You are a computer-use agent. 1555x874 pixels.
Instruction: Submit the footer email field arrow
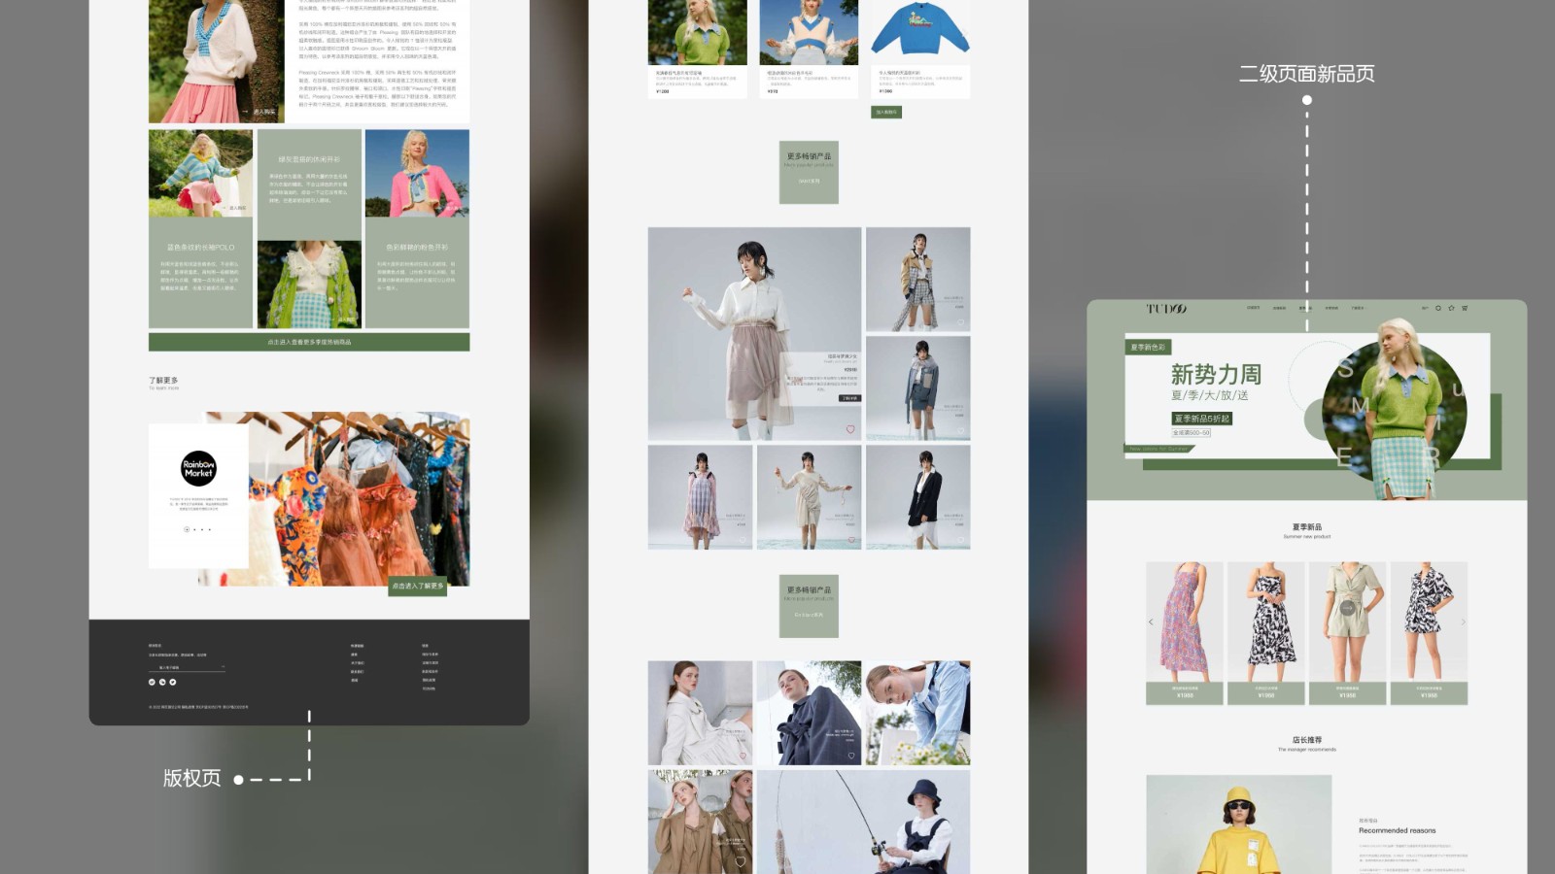tap(223, 667)
